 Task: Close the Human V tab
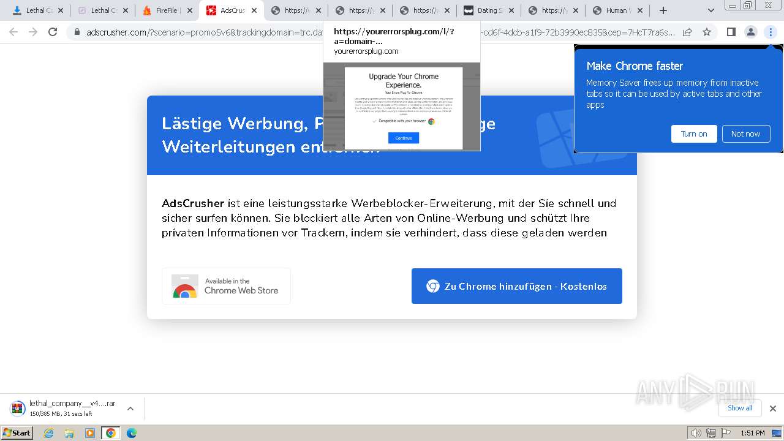[x=640, y=10]
